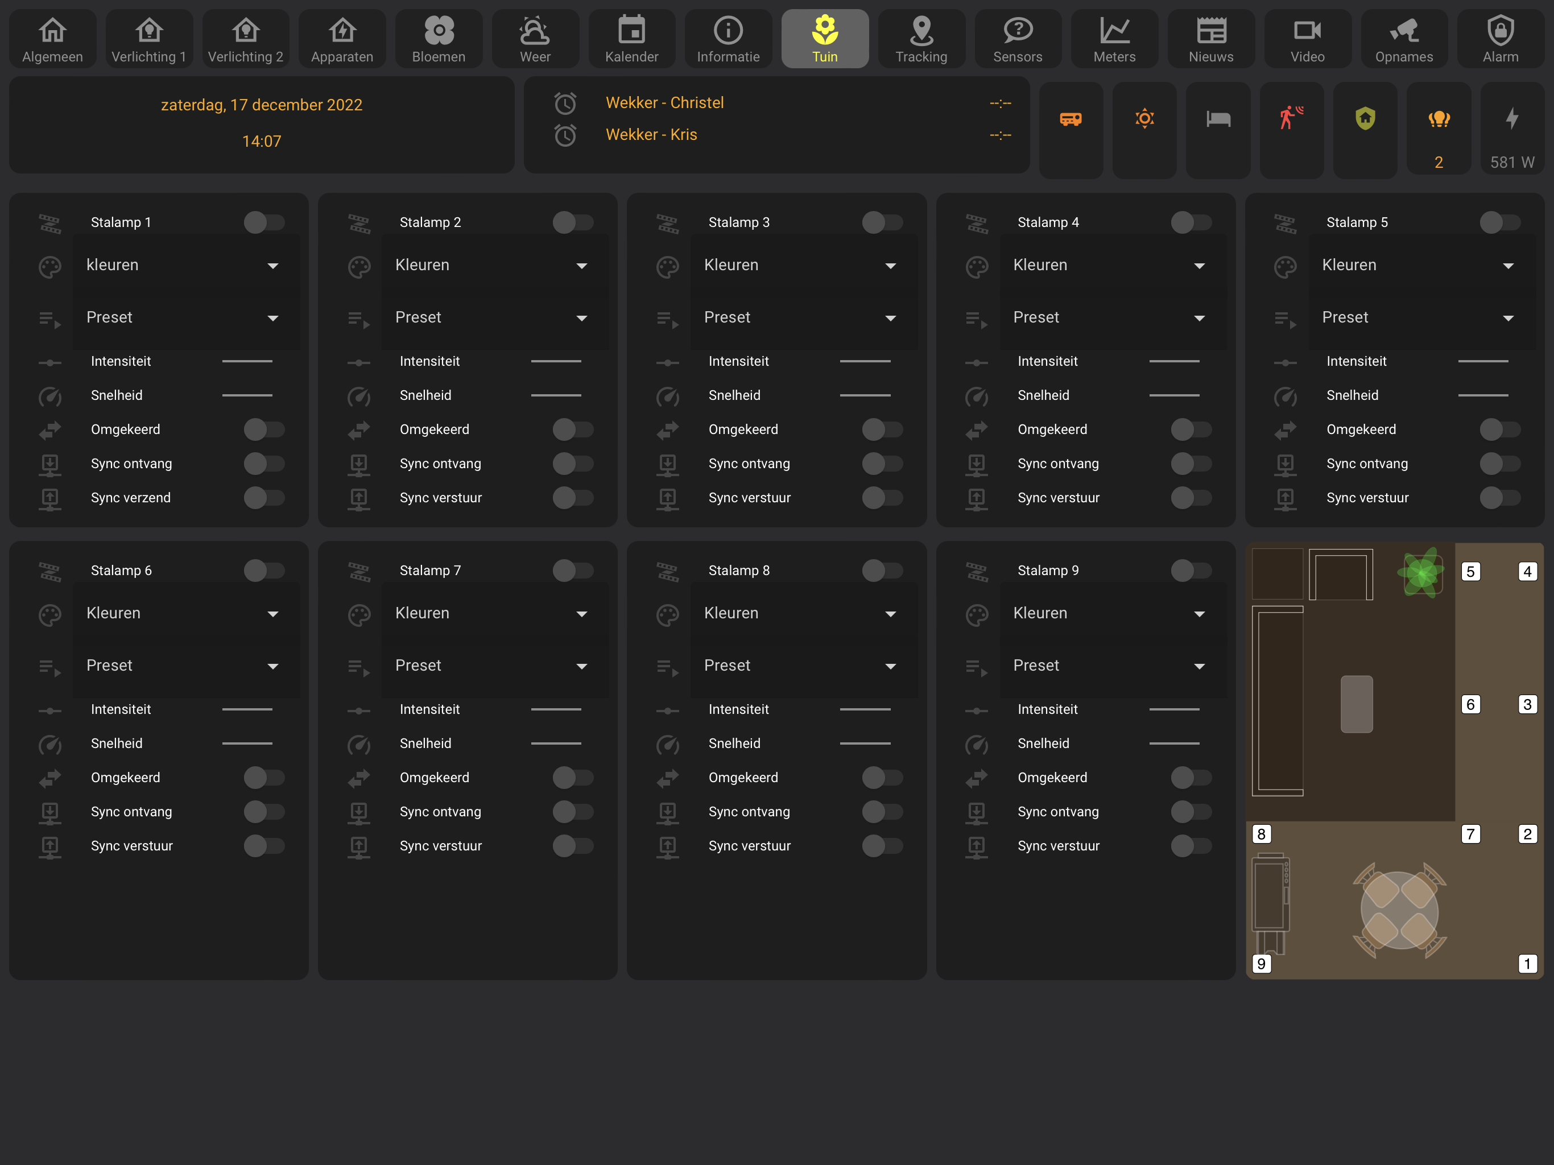The height and width of the screenshot is (1165, 1554).
Task: Click the Meters chart icon
Action: (1114, 30)
